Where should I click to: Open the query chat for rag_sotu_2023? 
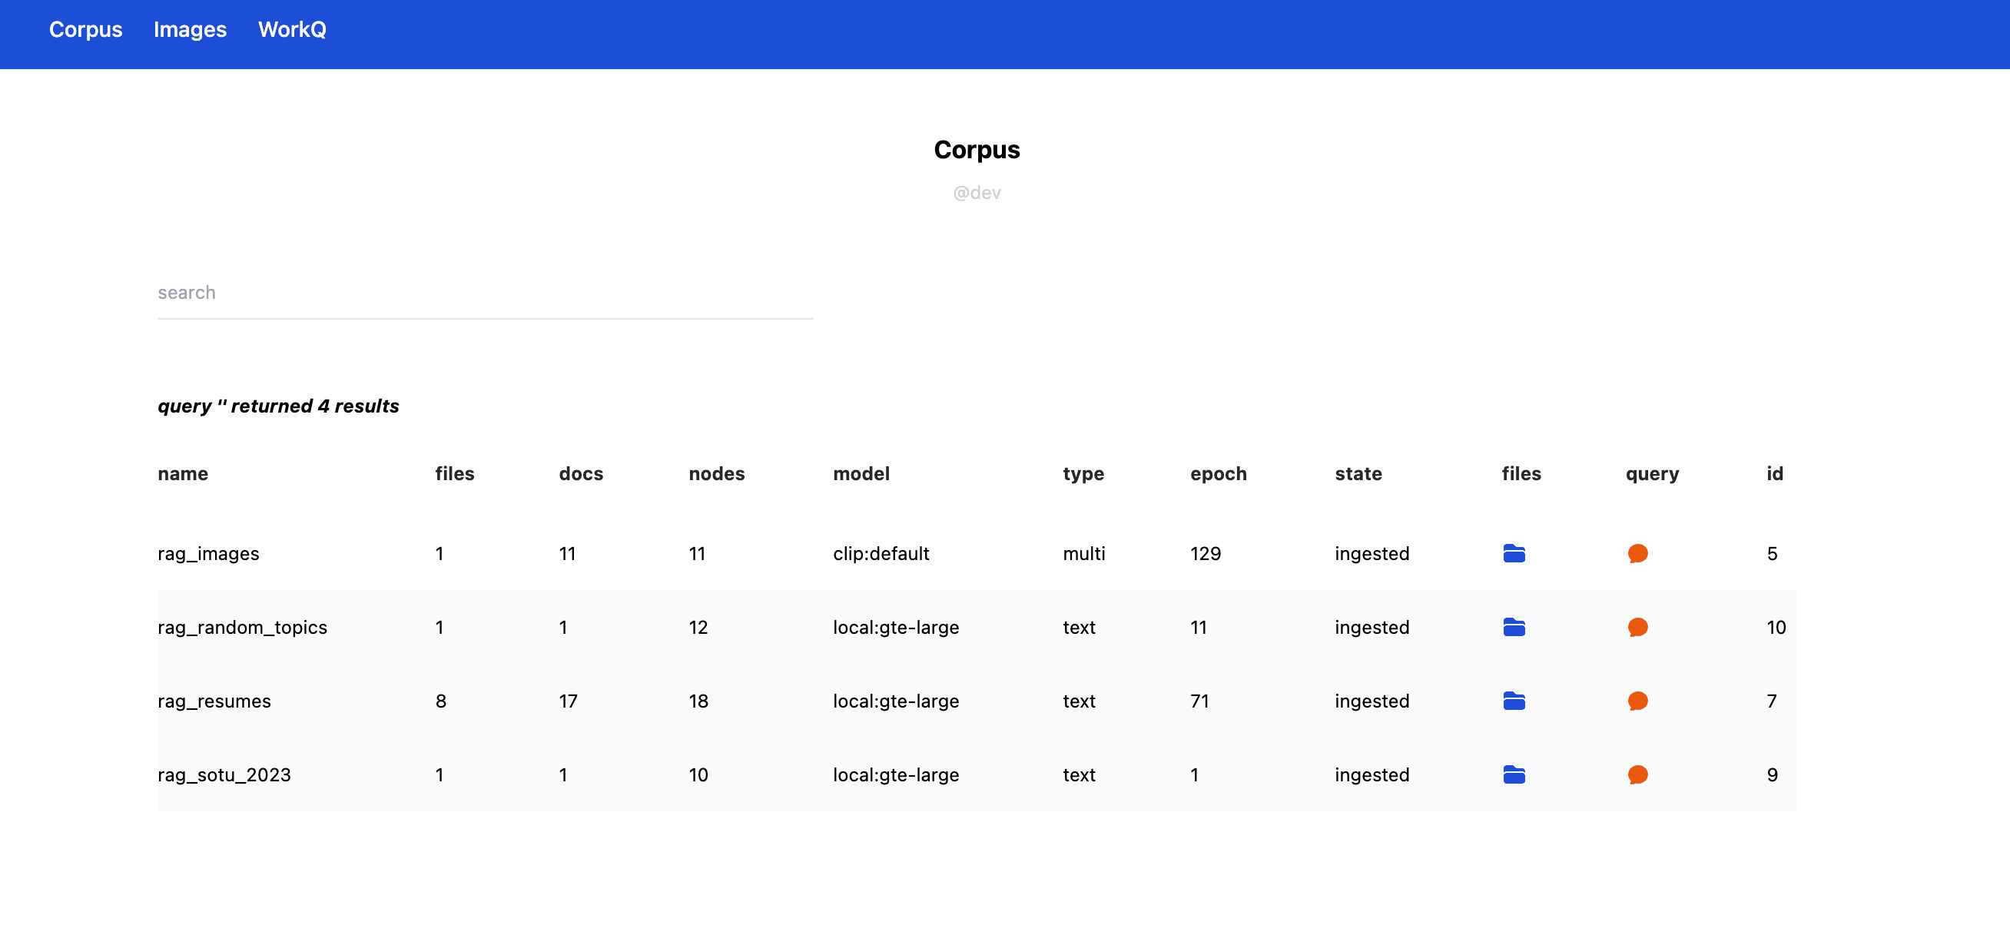tap(1637, 775)
